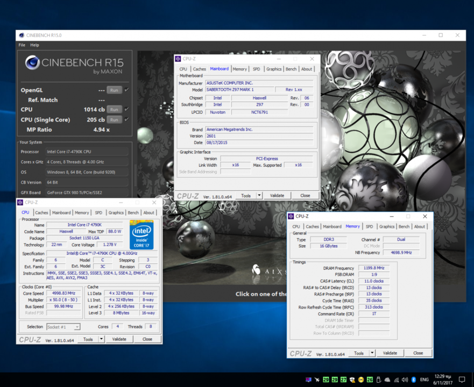Open the Help menu in Cinebench
The image size is (474, 387).
(34, 45)
